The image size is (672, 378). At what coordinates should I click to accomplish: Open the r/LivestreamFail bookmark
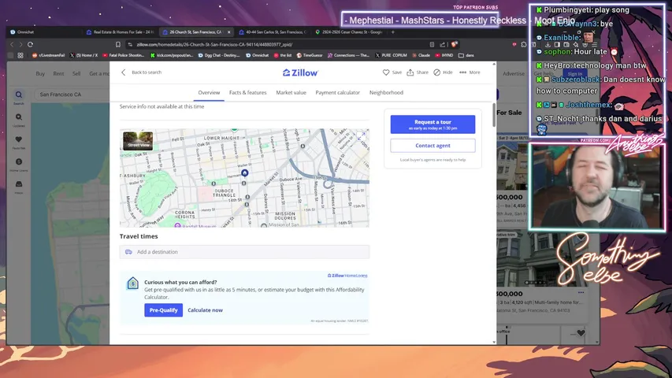click(48, 55)
